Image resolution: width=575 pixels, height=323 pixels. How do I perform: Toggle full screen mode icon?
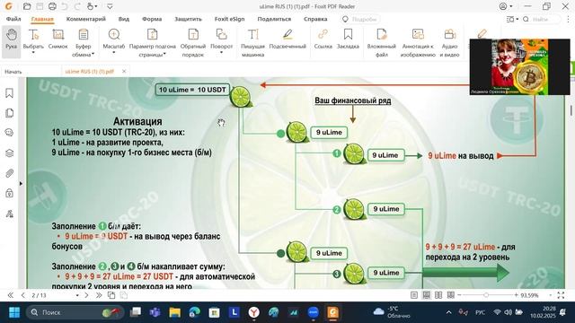click(561, 295)
